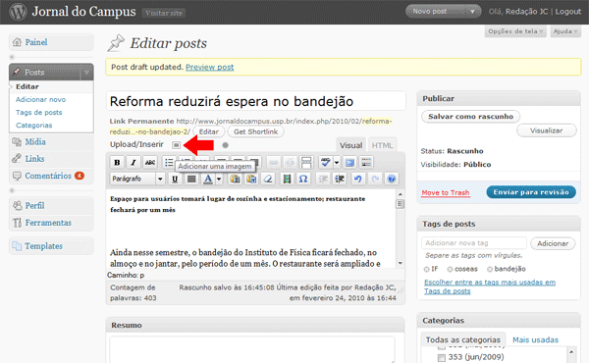Insert the More tag break

[306, 163]
